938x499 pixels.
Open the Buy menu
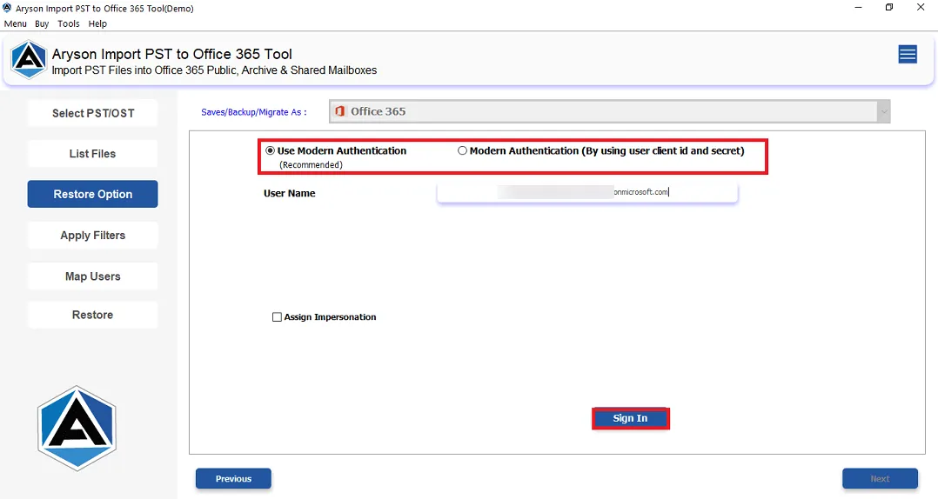coord(42,23)
